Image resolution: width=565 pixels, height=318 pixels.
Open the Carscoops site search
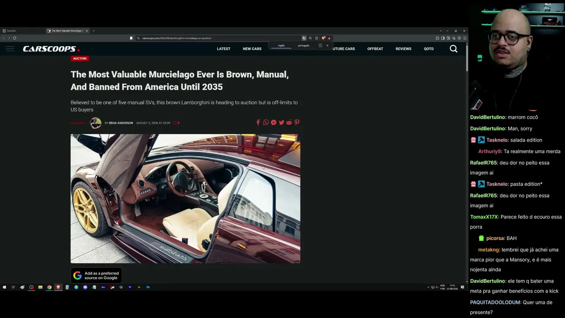pyautogui.click(x=453, y=49)
